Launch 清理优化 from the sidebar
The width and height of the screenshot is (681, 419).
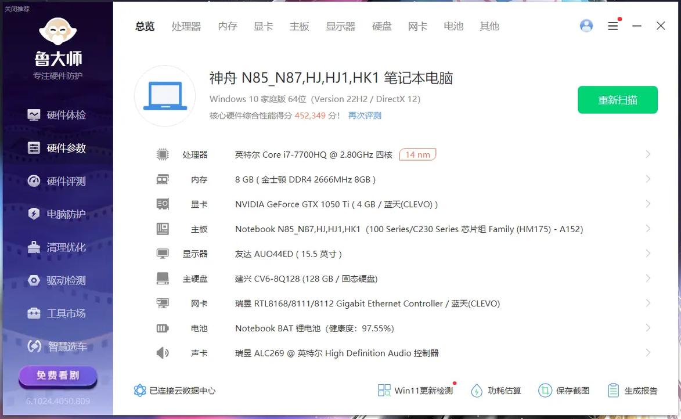coord(56,247)
